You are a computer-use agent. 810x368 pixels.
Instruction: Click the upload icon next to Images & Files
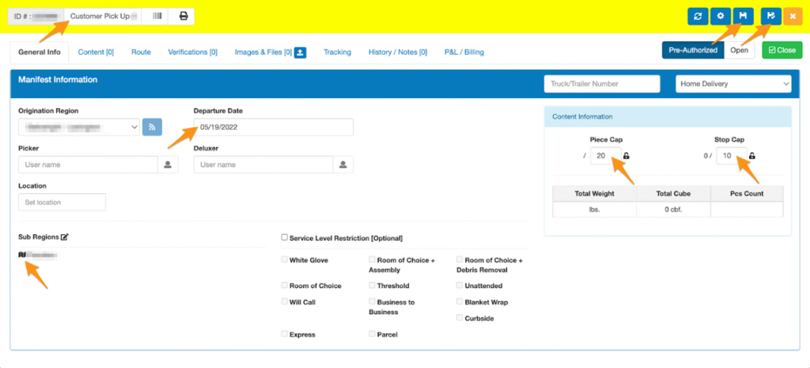click(x=301, y=52)
